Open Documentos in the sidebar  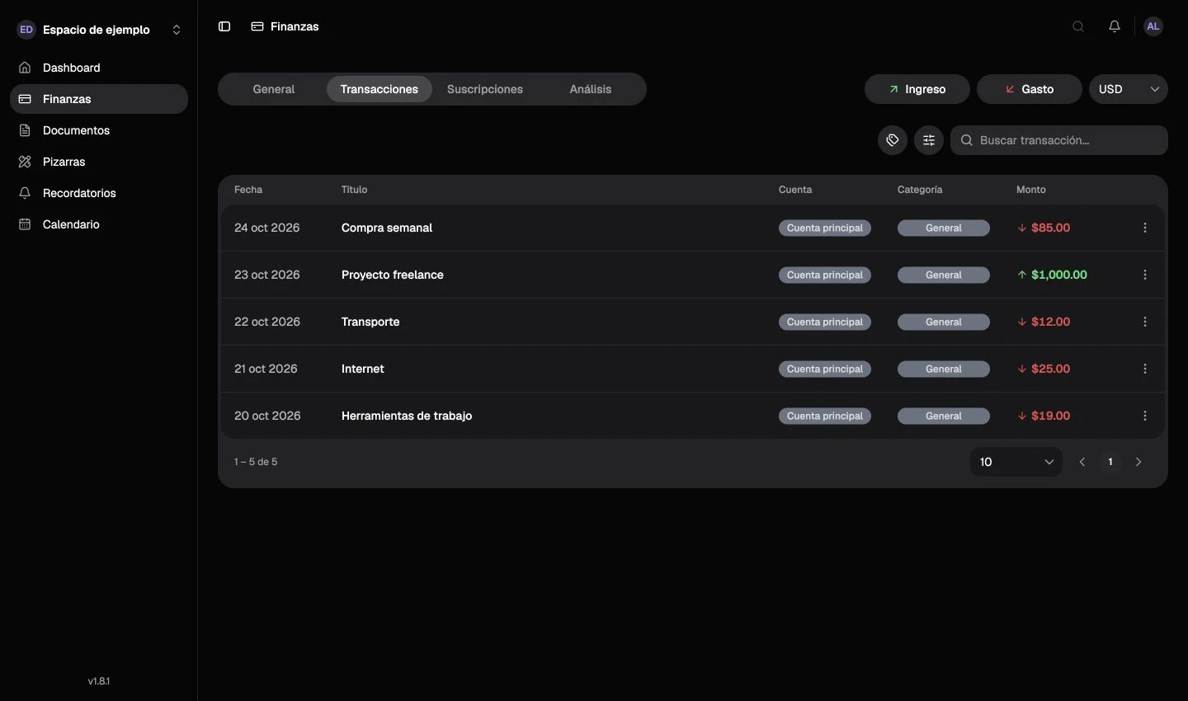pyautogui.click(x=99, y=130)
